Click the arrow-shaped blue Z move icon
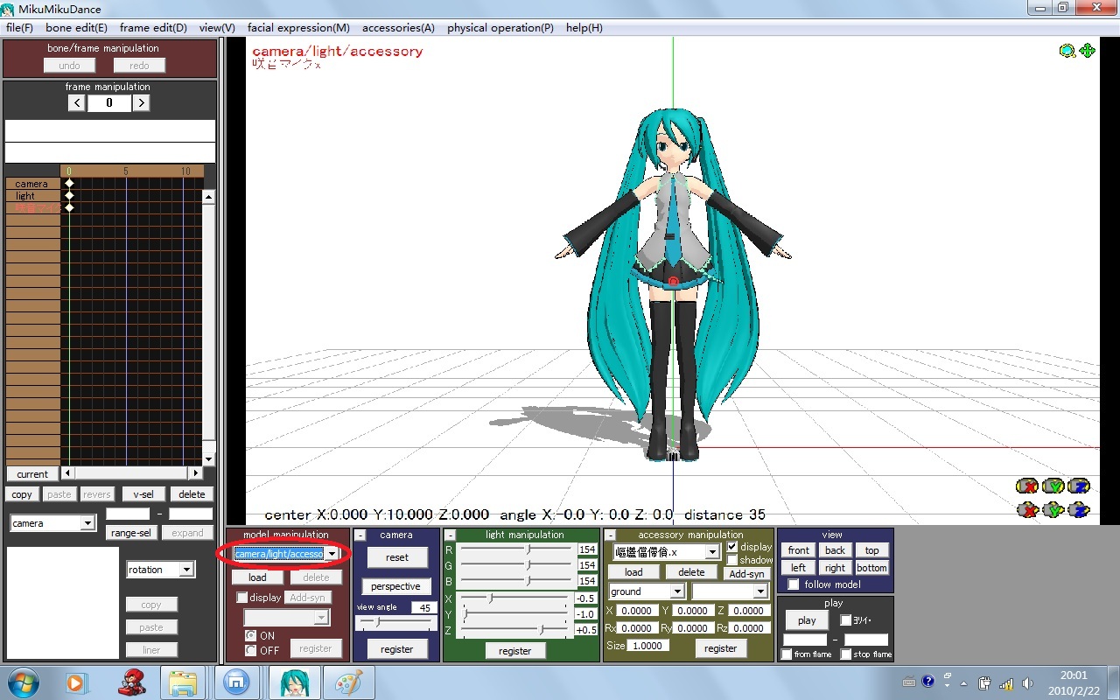 coord(1079,509)
